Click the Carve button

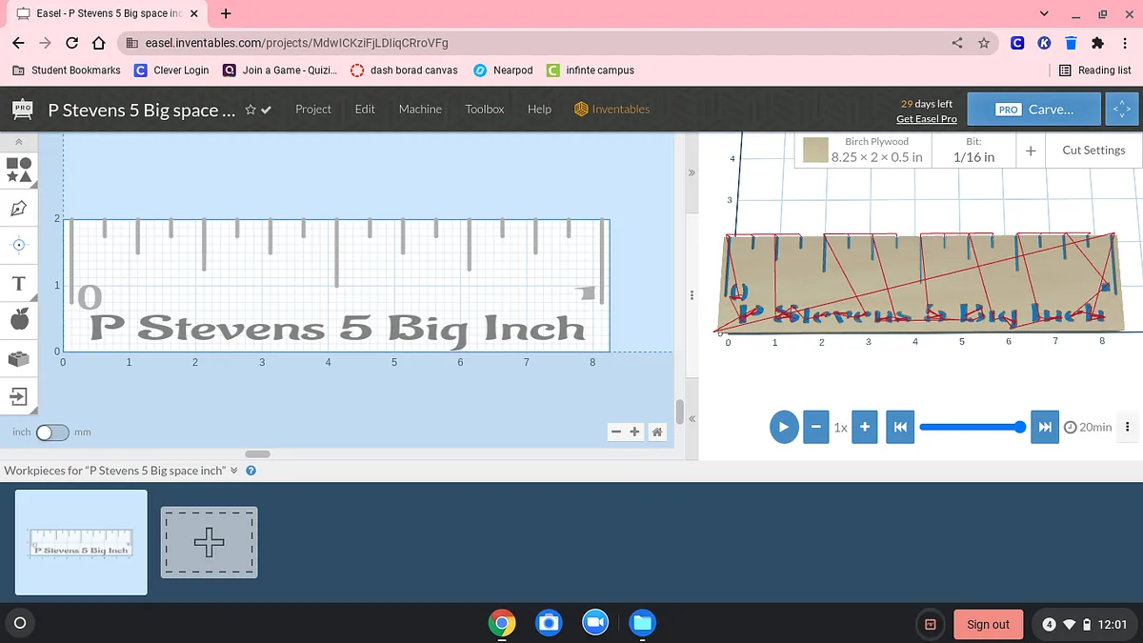tap(1033, 110)
